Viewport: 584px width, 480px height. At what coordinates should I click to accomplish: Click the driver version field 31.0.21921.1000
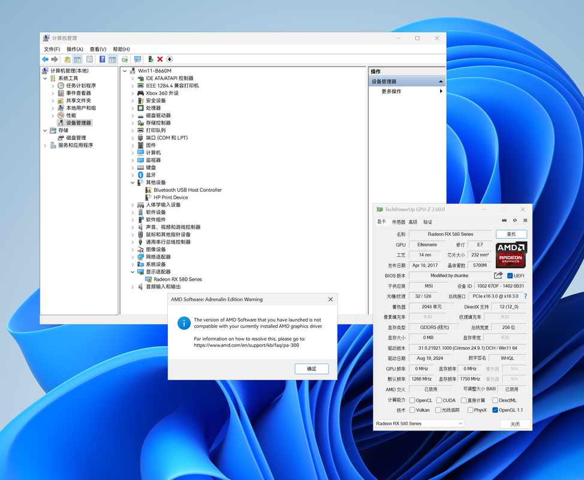[468, 348]
